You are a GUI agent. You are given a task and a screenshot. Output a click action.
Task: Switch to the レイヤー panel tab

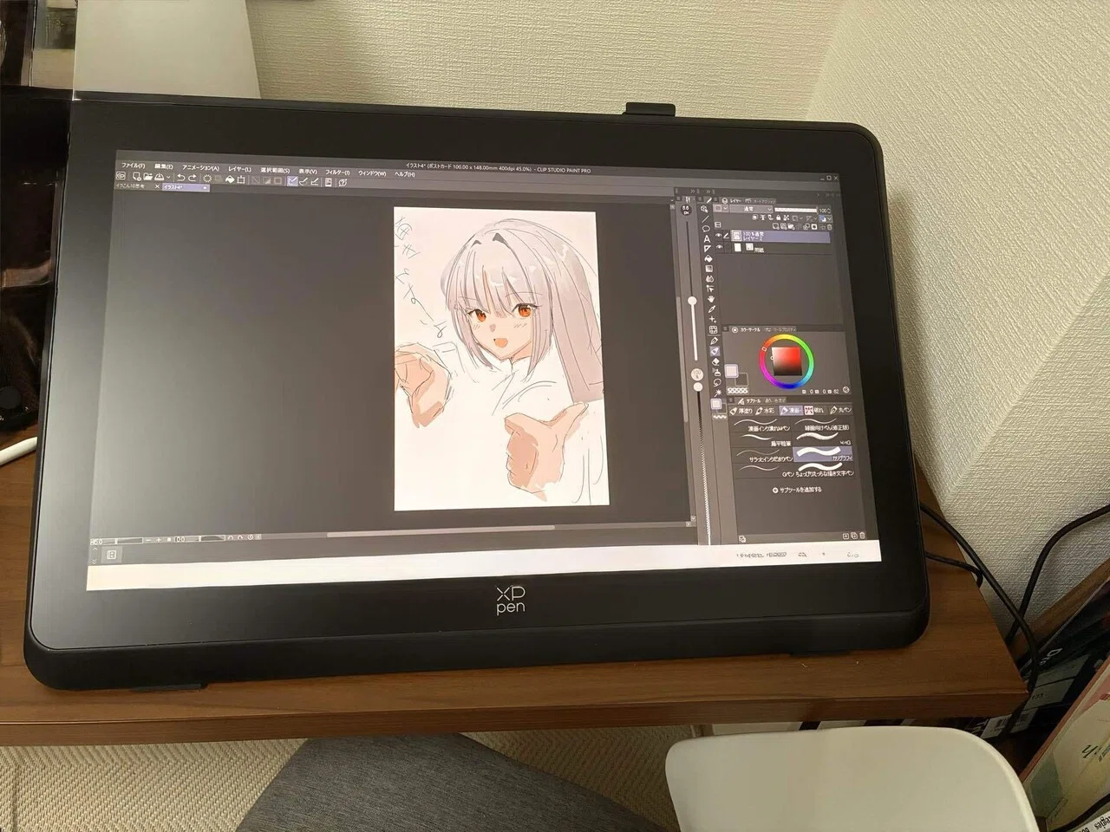737,201
